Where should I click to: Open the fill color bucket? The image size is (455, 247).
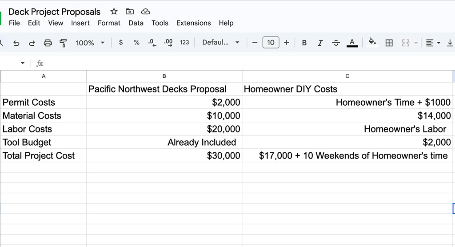coord(372,42)
